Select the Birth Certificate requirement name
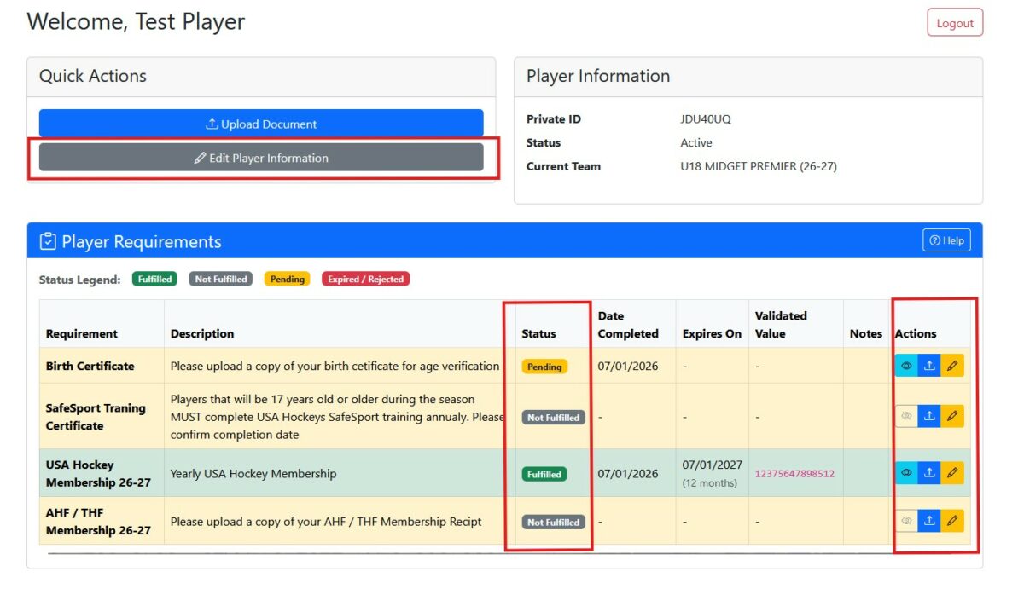Image resolution: width=1024 pixels, height=589 pixels. coord(90,366)
